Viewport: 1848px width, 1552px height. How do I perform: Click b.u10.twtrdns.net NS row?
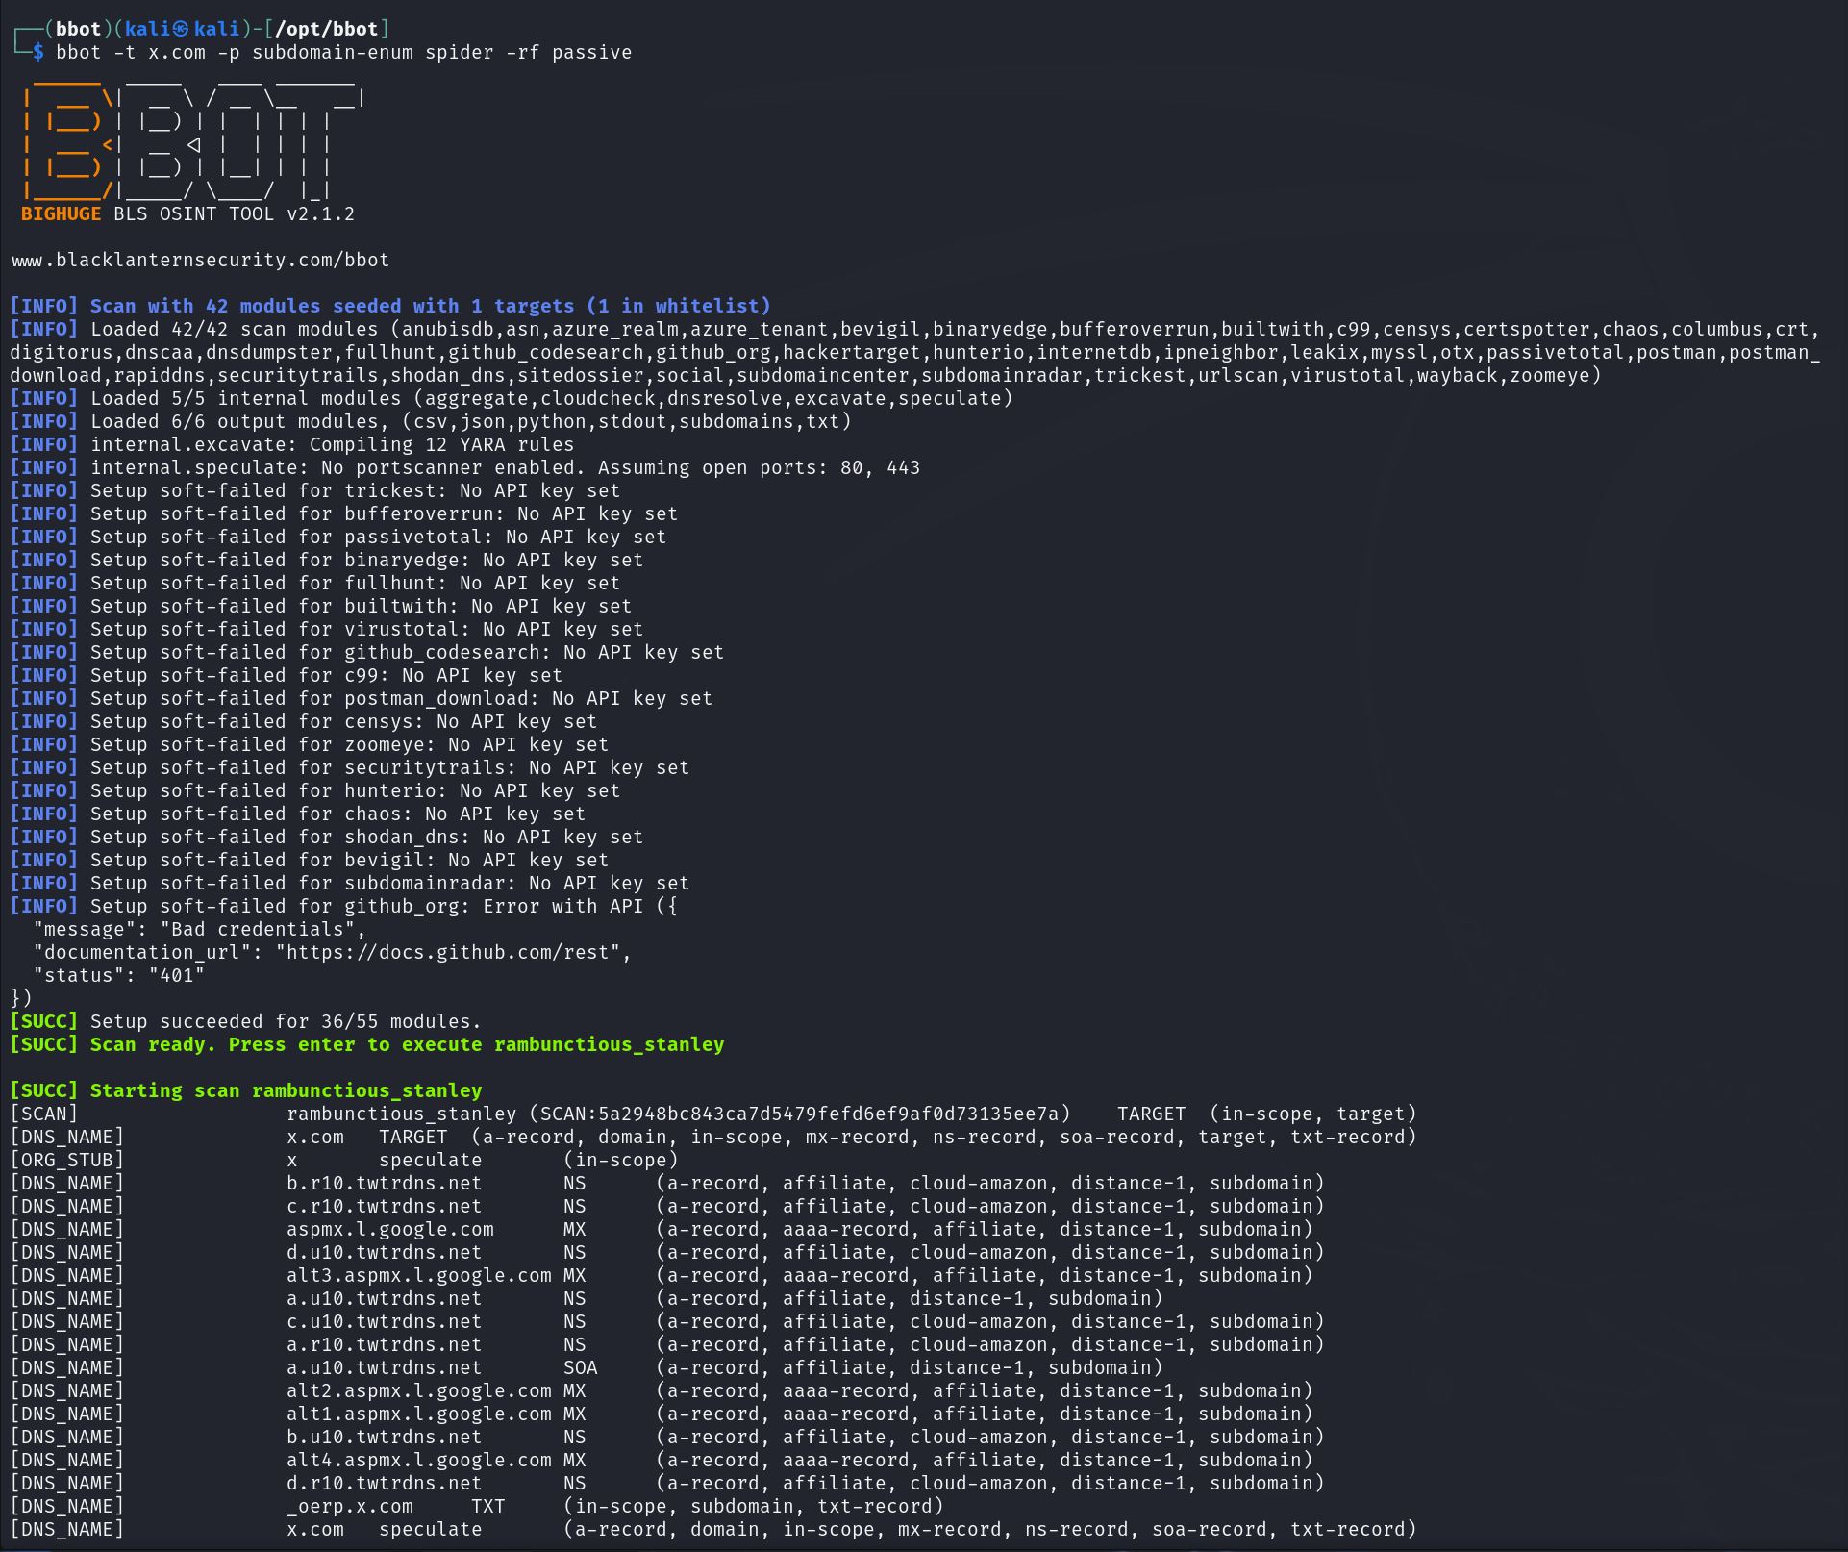(x=667, y=1437)
